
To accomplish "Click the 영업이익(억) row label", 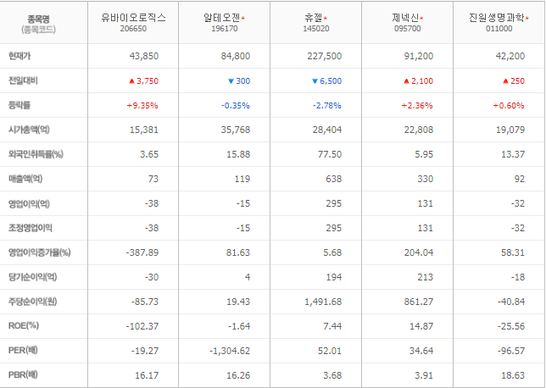I will pos(29,203).
